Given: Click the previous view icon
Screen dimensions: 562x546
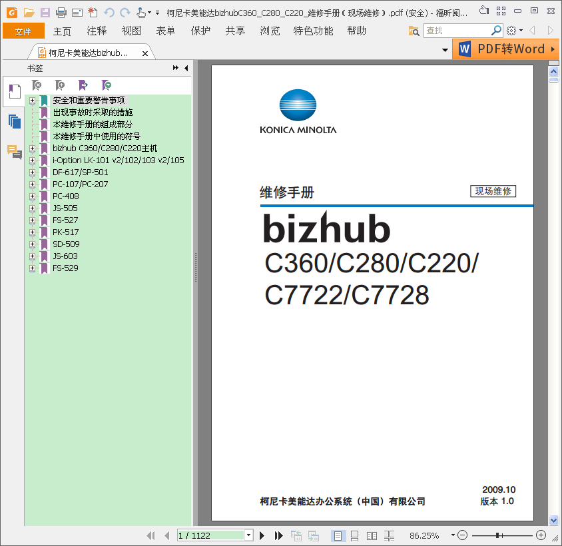Looking at the screenshot, I should tap(296, 535).
